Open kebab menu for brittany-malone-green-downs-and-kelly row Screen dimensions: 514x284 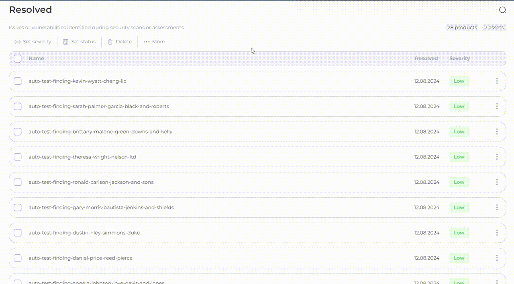pyautogui.click(x=497, y=132)
